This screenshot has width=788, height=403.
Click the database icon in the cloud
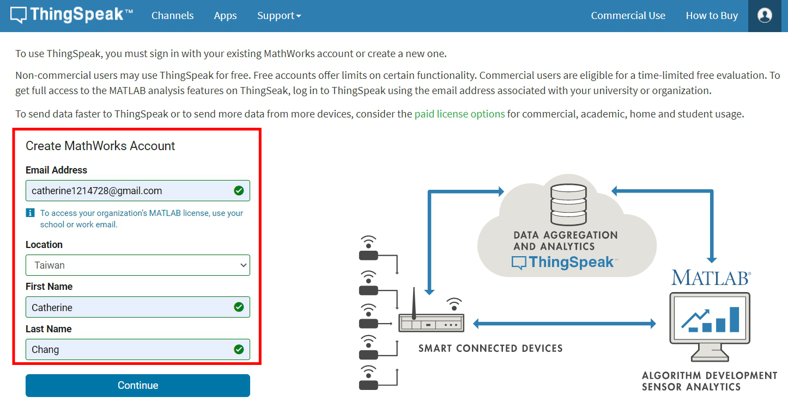567,204
